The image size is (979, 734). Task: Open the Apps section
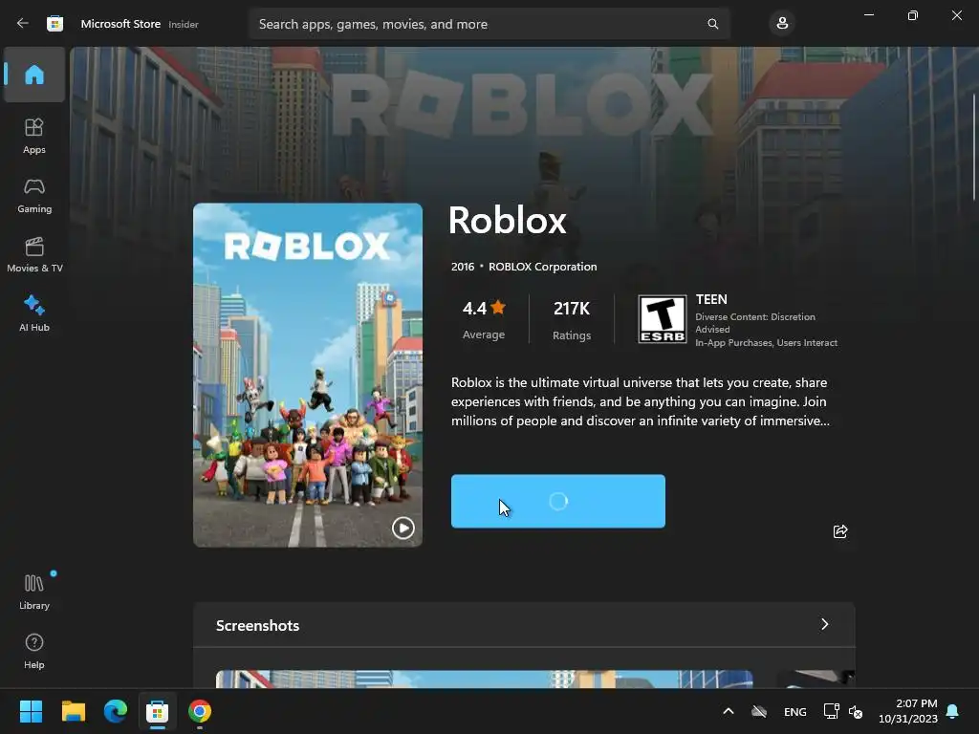coord(34,136)
